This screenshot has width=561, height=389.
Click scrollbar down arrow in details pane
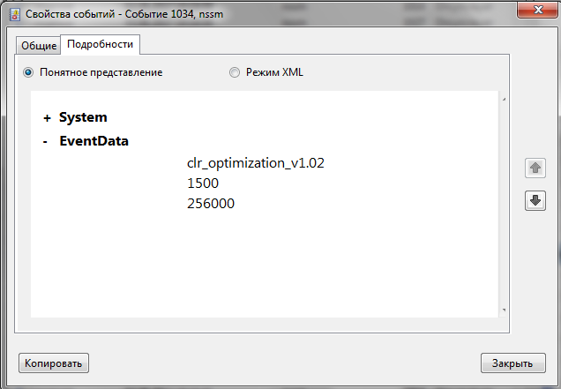click(504, 310)
